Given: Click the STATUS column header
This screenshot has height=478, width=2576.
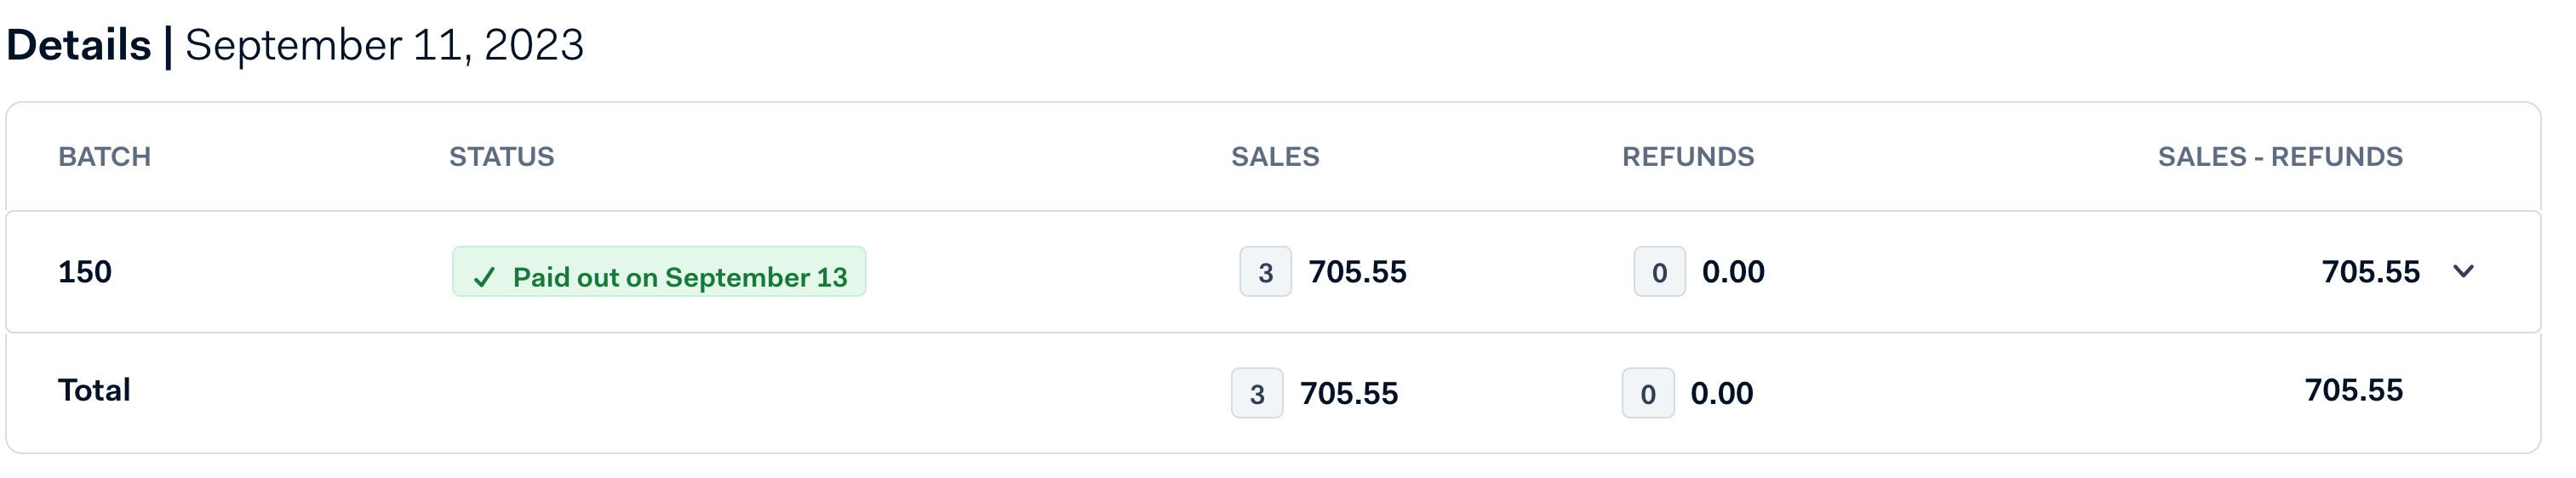Looking at the screenshot, I should pyautogui.click(x=501, y=156).
